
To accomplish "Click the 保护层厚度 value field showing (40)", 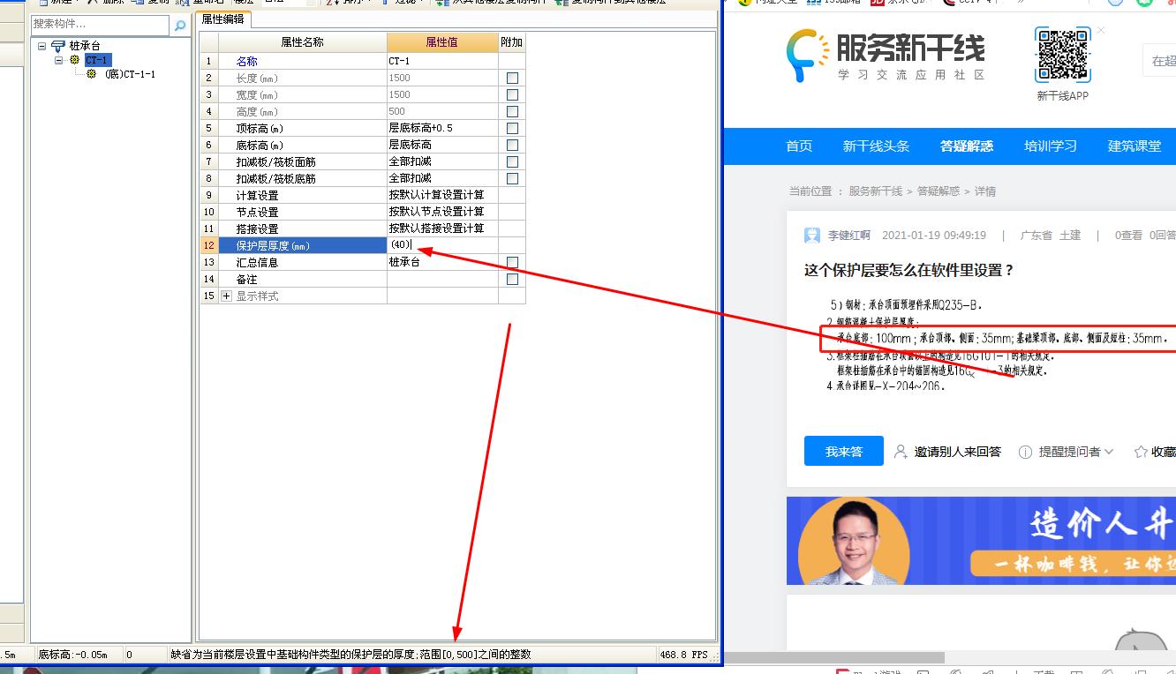I will (442, 245).
